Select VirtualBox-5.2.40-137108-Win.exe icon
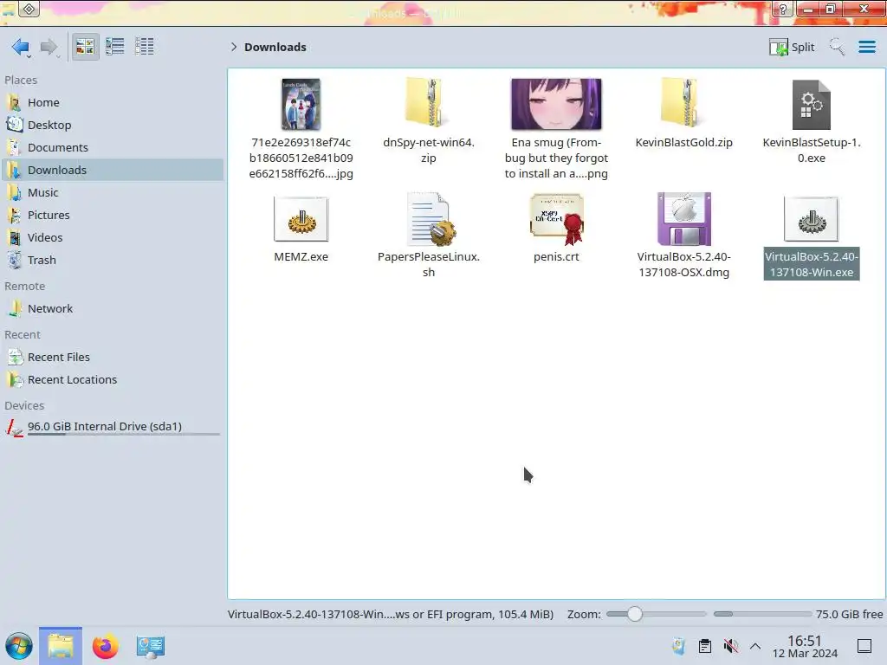Viewport: 887px width, 665px height. coord(811,219)
